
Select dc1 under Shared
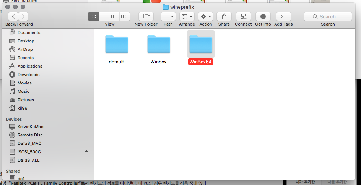[x=21, y=178]
